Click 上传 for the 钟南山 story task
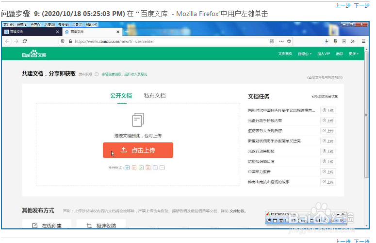Screen dimensions: 376x243 [328, 182]
